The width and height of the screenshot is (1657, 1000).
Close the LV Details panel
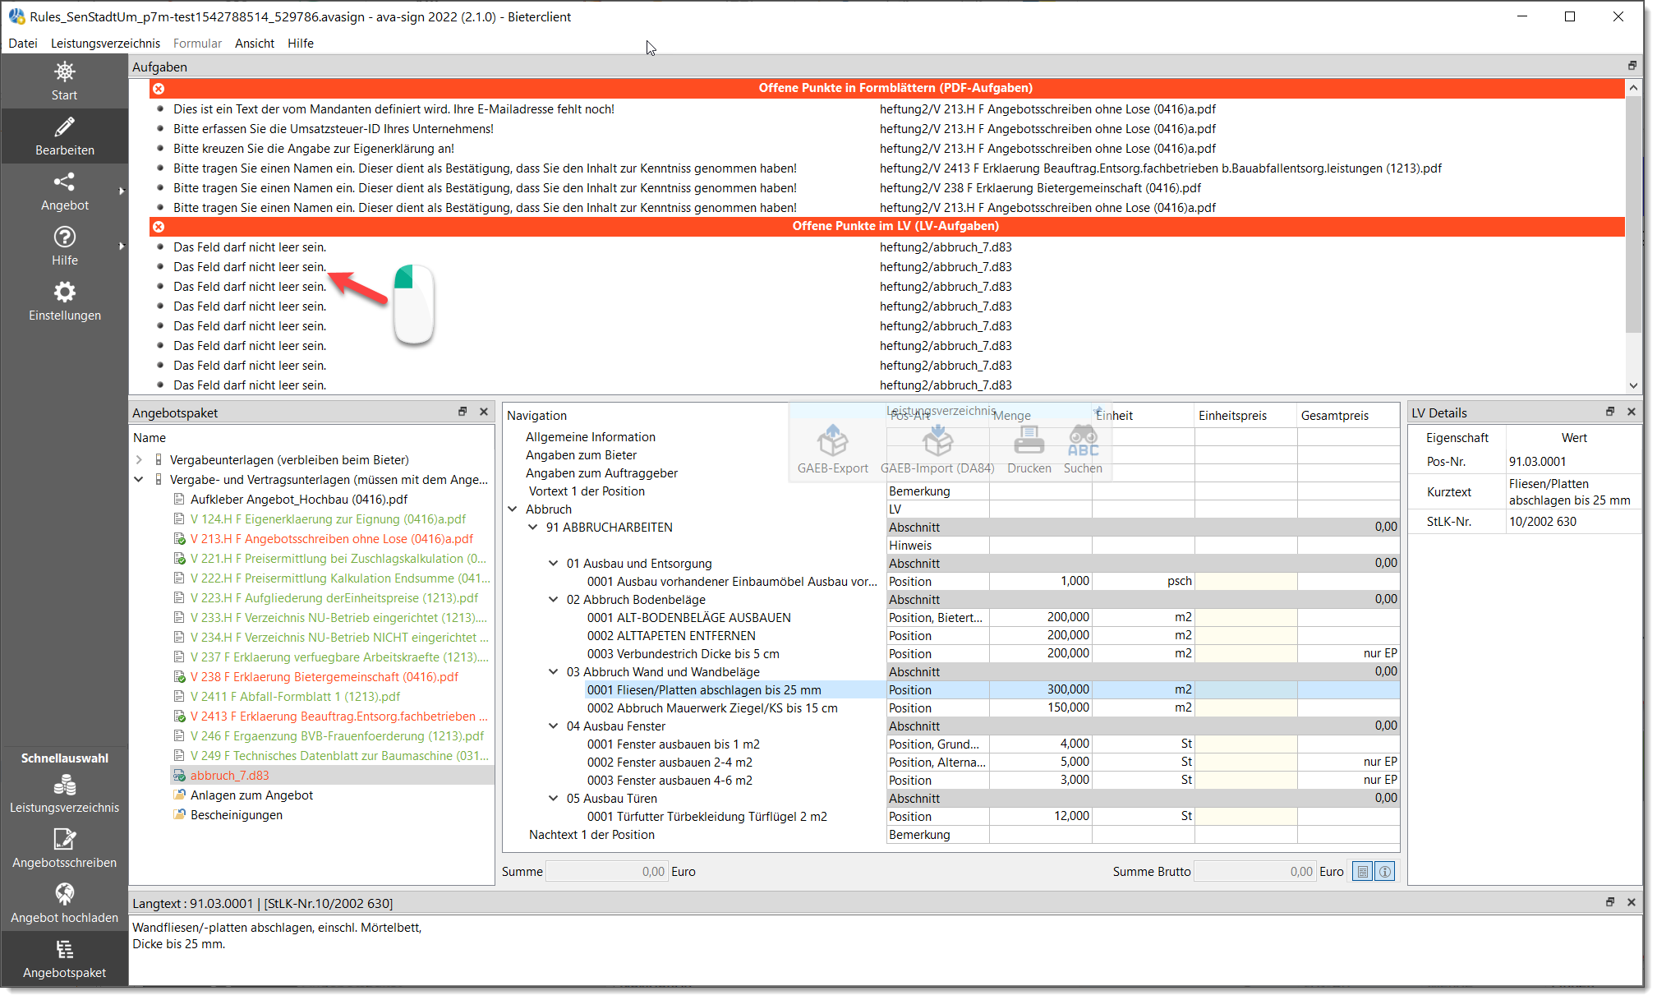1632,412
